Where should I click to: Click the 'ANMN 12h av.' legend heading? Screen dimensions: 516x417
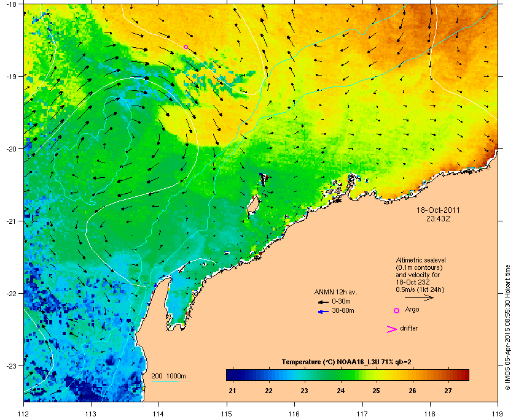point(335,292)
